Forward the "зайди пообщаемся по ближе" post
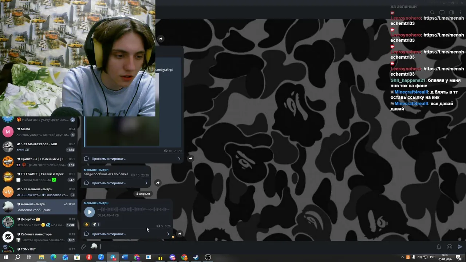 click(x=158, y=183)
